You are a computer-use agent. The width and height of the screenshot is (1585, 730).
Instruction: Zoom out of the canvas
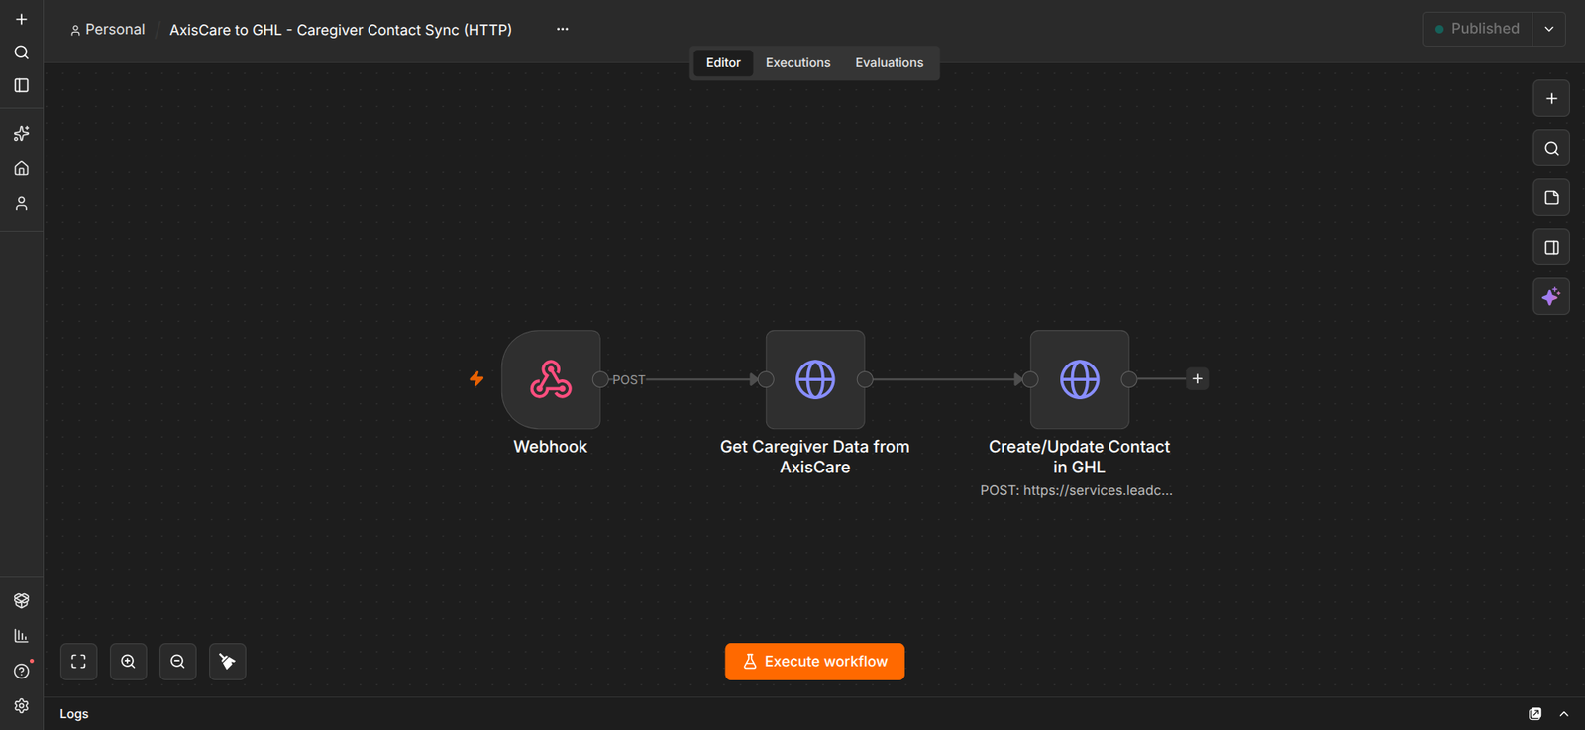[177, 662]
